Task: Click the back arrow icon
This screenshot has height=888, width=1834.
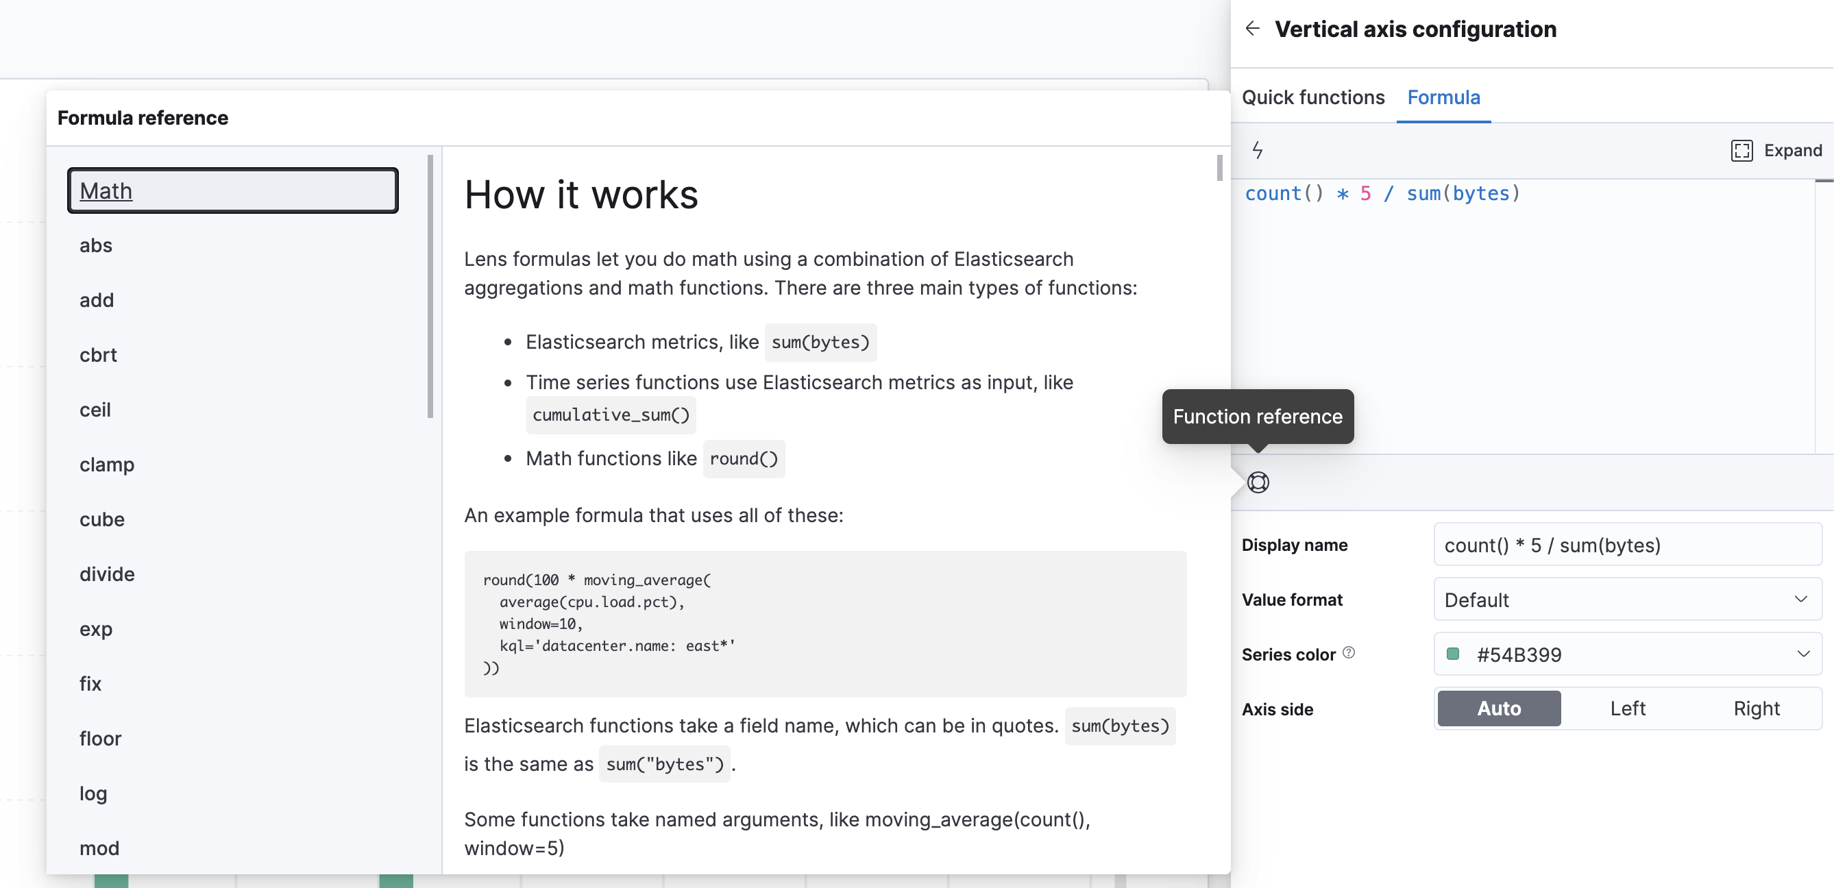Action: [1252, 29]
